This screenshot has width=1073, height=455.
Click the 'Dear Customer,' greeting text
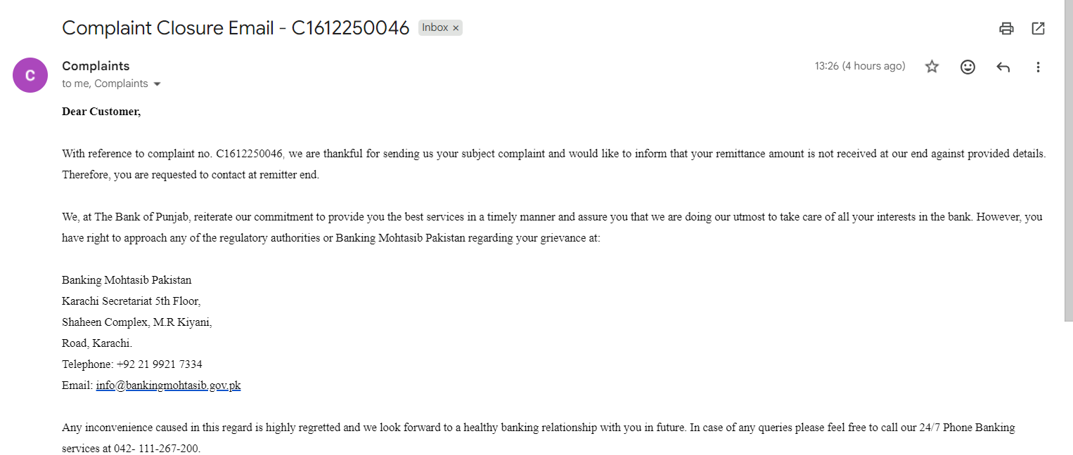(101, 112)
